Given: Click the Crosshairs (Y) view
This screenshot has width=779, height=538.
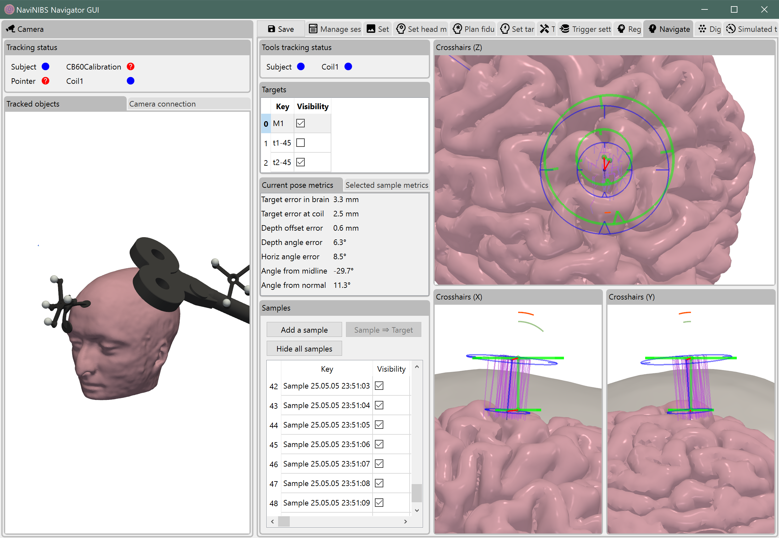Looking at the screenshot, I should pos(691,419).
